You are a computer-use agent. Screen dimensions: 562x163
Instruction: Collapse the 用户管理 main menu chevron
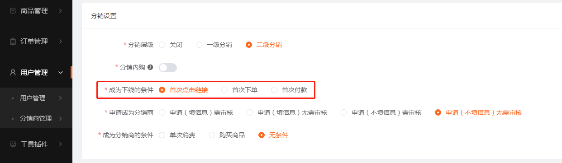point(60,72)
